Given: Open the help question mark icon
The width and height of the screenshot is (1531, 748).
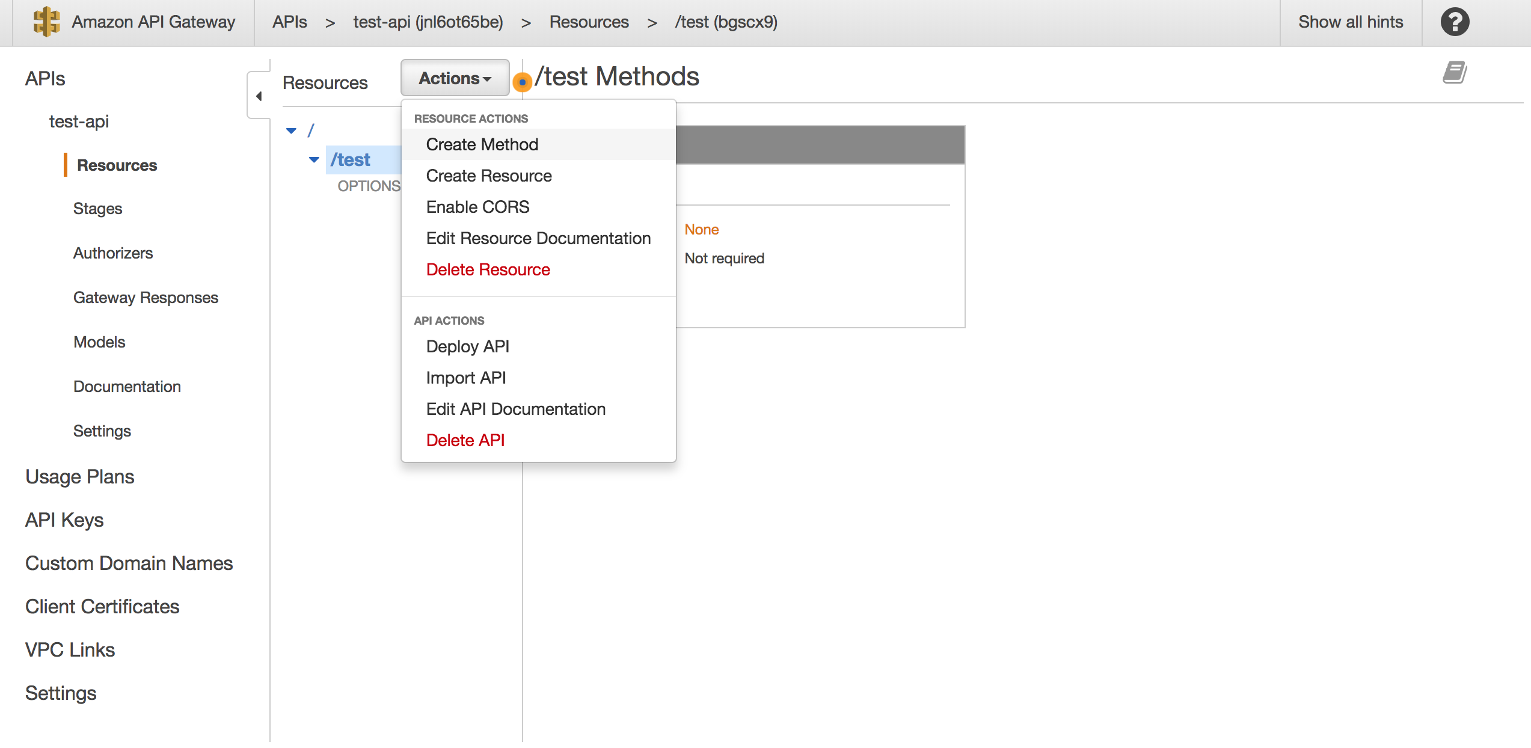Looking at the screenshot, I should point(1454,22).
